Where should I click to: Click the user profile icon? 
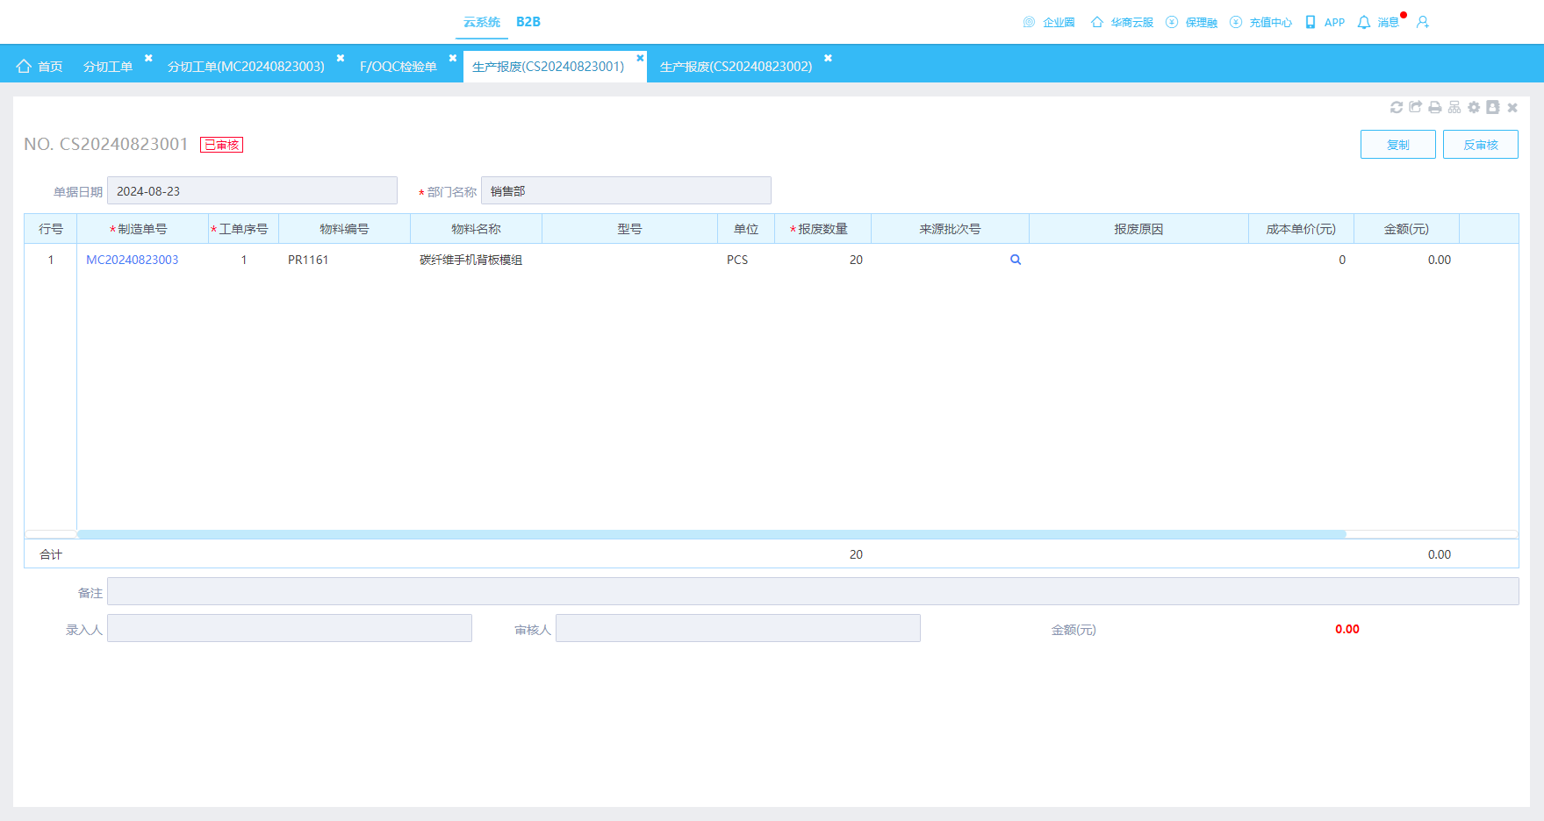tap(1423, 22)
